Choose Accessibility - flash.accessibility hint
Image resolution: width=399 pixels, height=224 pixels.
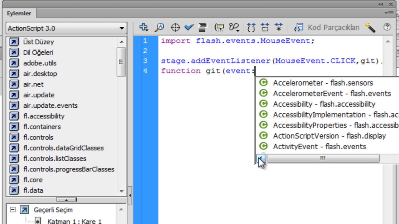point(324,104)
